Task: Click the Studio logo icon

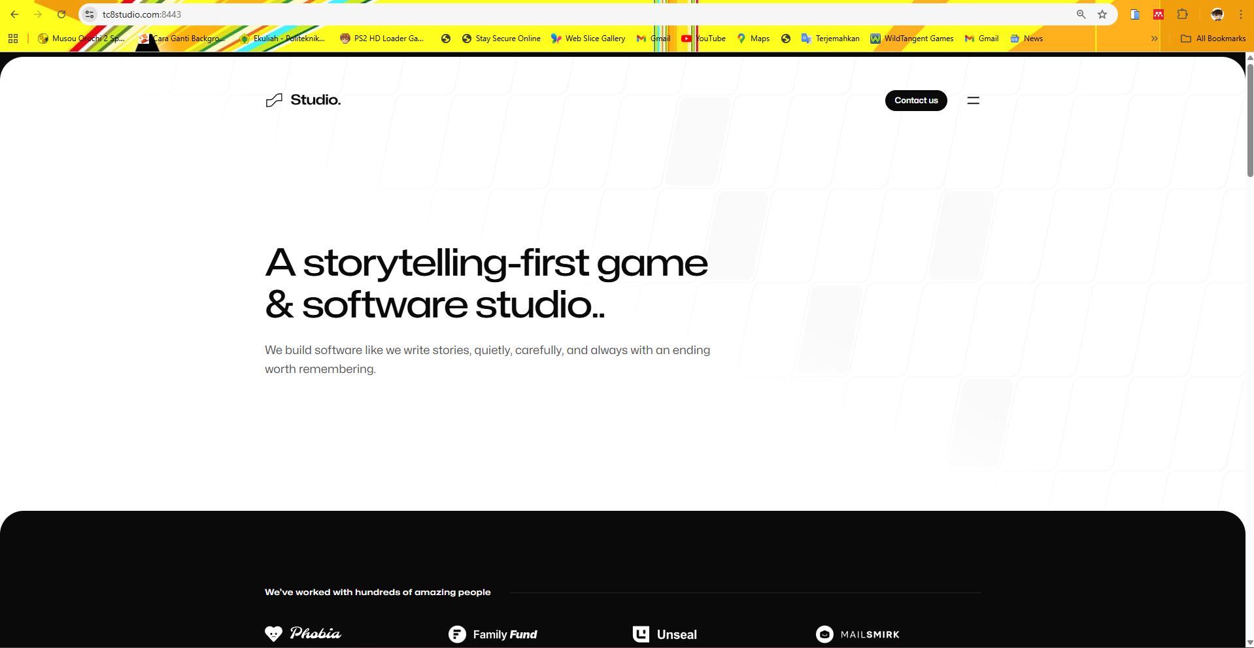Action: pos(273,100)
